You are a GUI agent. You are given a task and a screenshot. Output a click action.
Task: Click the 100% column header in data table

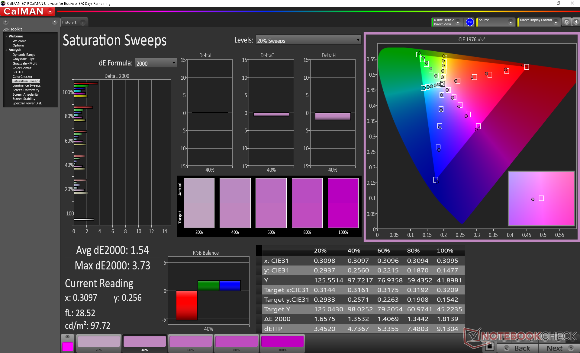(445, 251)
